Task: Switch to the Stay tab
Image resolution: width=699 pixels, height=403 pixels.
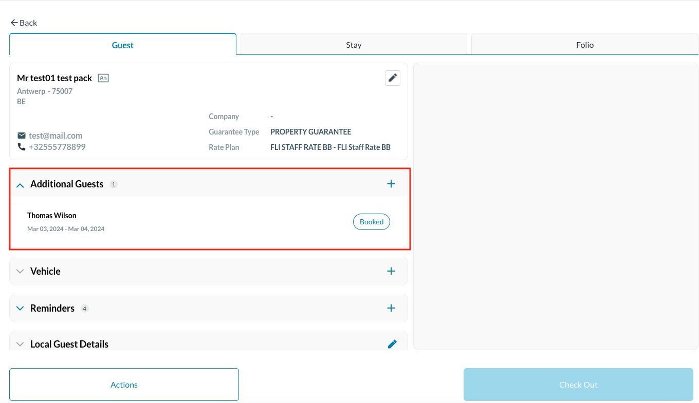Action: point(354,45)
